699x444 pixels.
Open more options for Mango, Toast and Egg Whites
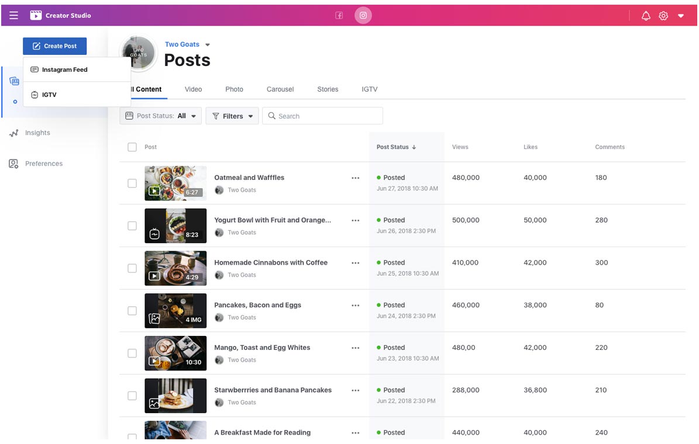[355, 348]
